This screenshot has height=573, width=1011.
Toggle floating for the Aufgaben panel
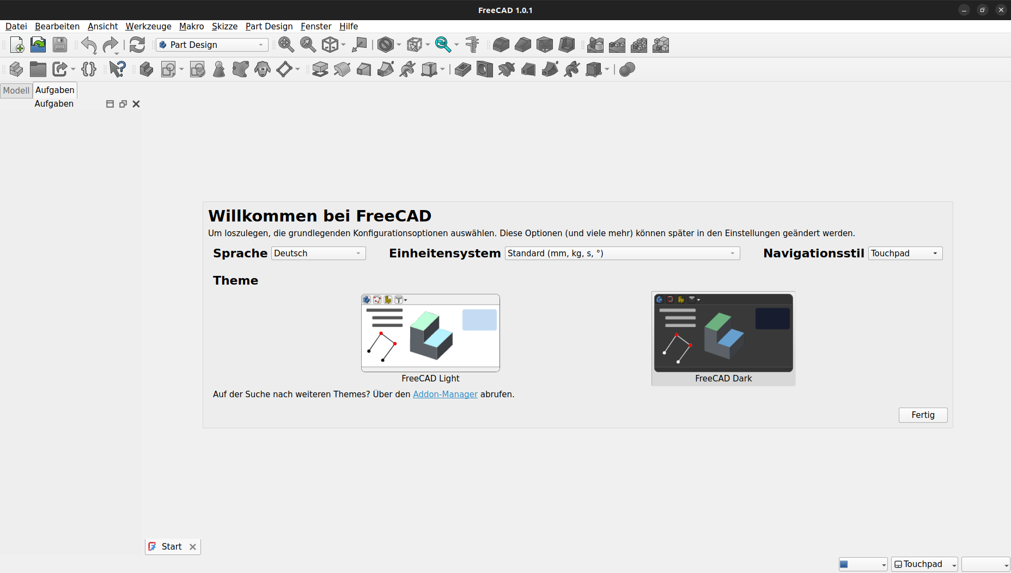123,104
